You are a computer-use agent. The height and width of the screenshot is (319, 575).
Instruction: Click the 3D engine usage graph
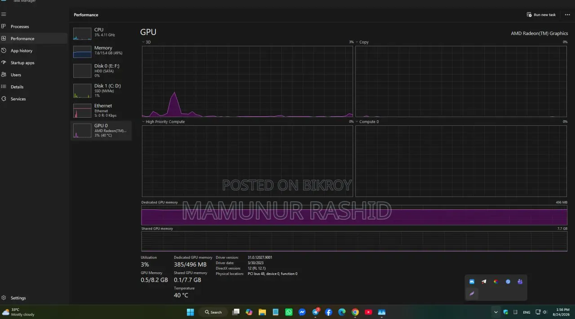248,81
